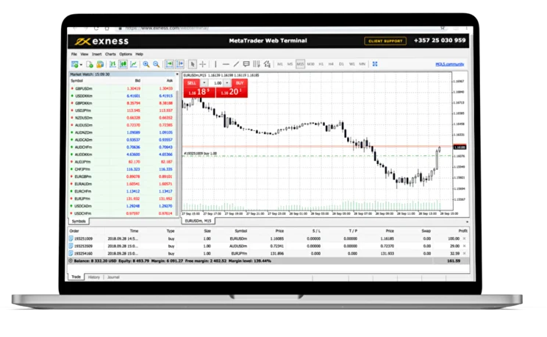Sort orders by the Profit column header
The height and width of the screenshot is (337, 547).
click(462, 231)
